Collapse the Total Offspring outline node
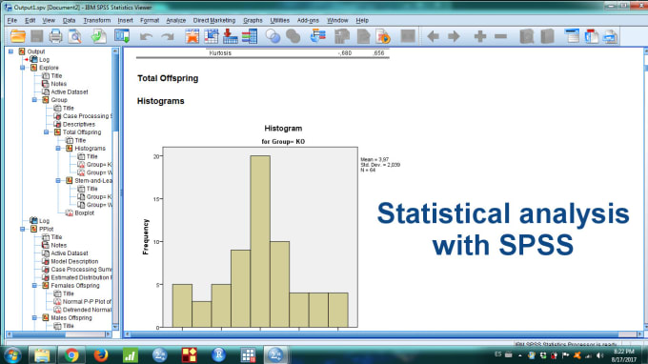 coord(47,132)
